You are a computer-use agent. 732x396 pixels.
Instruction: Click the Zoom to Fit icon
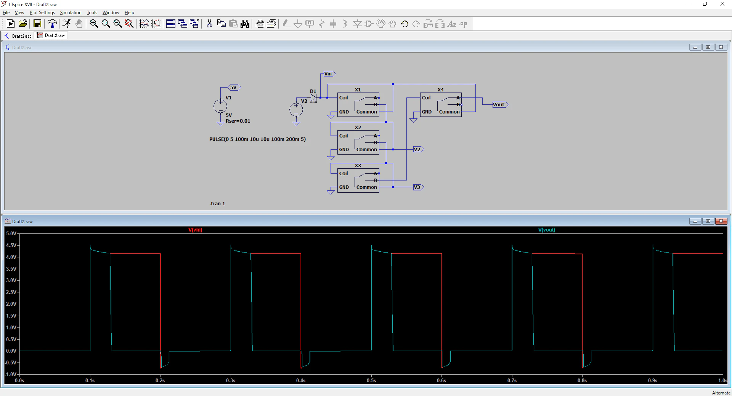click(129, 24)
